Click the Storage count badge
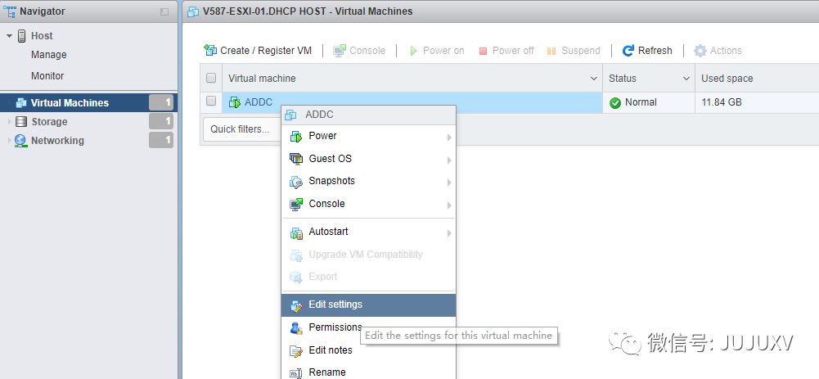Image resolution: width=819 pixels, height=379 pixels. [161, 122]
